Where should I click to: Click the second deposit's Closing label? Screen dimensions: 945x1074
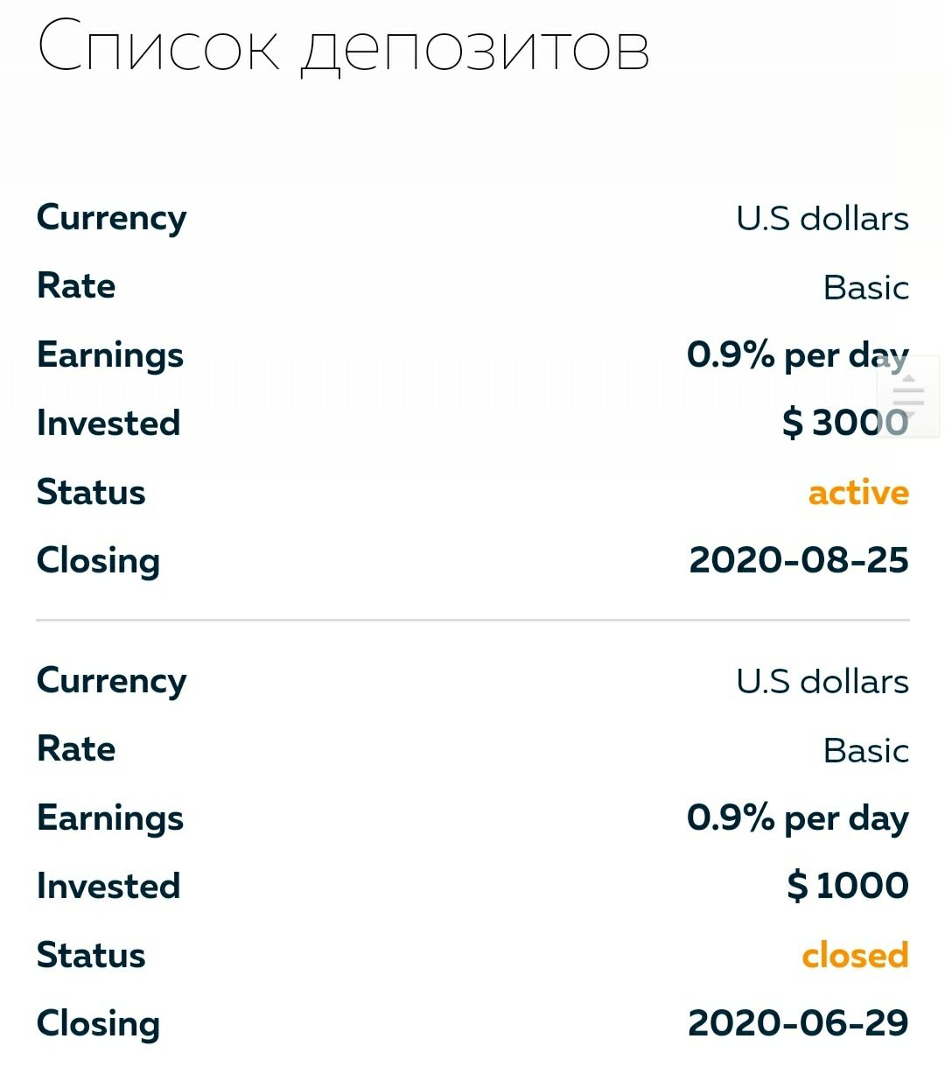[x=98, y=1023]
